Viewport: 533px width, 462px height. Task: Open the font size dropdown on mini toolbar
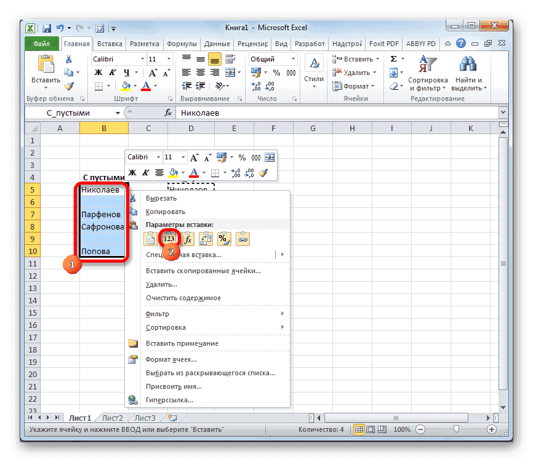click(183, 156)
